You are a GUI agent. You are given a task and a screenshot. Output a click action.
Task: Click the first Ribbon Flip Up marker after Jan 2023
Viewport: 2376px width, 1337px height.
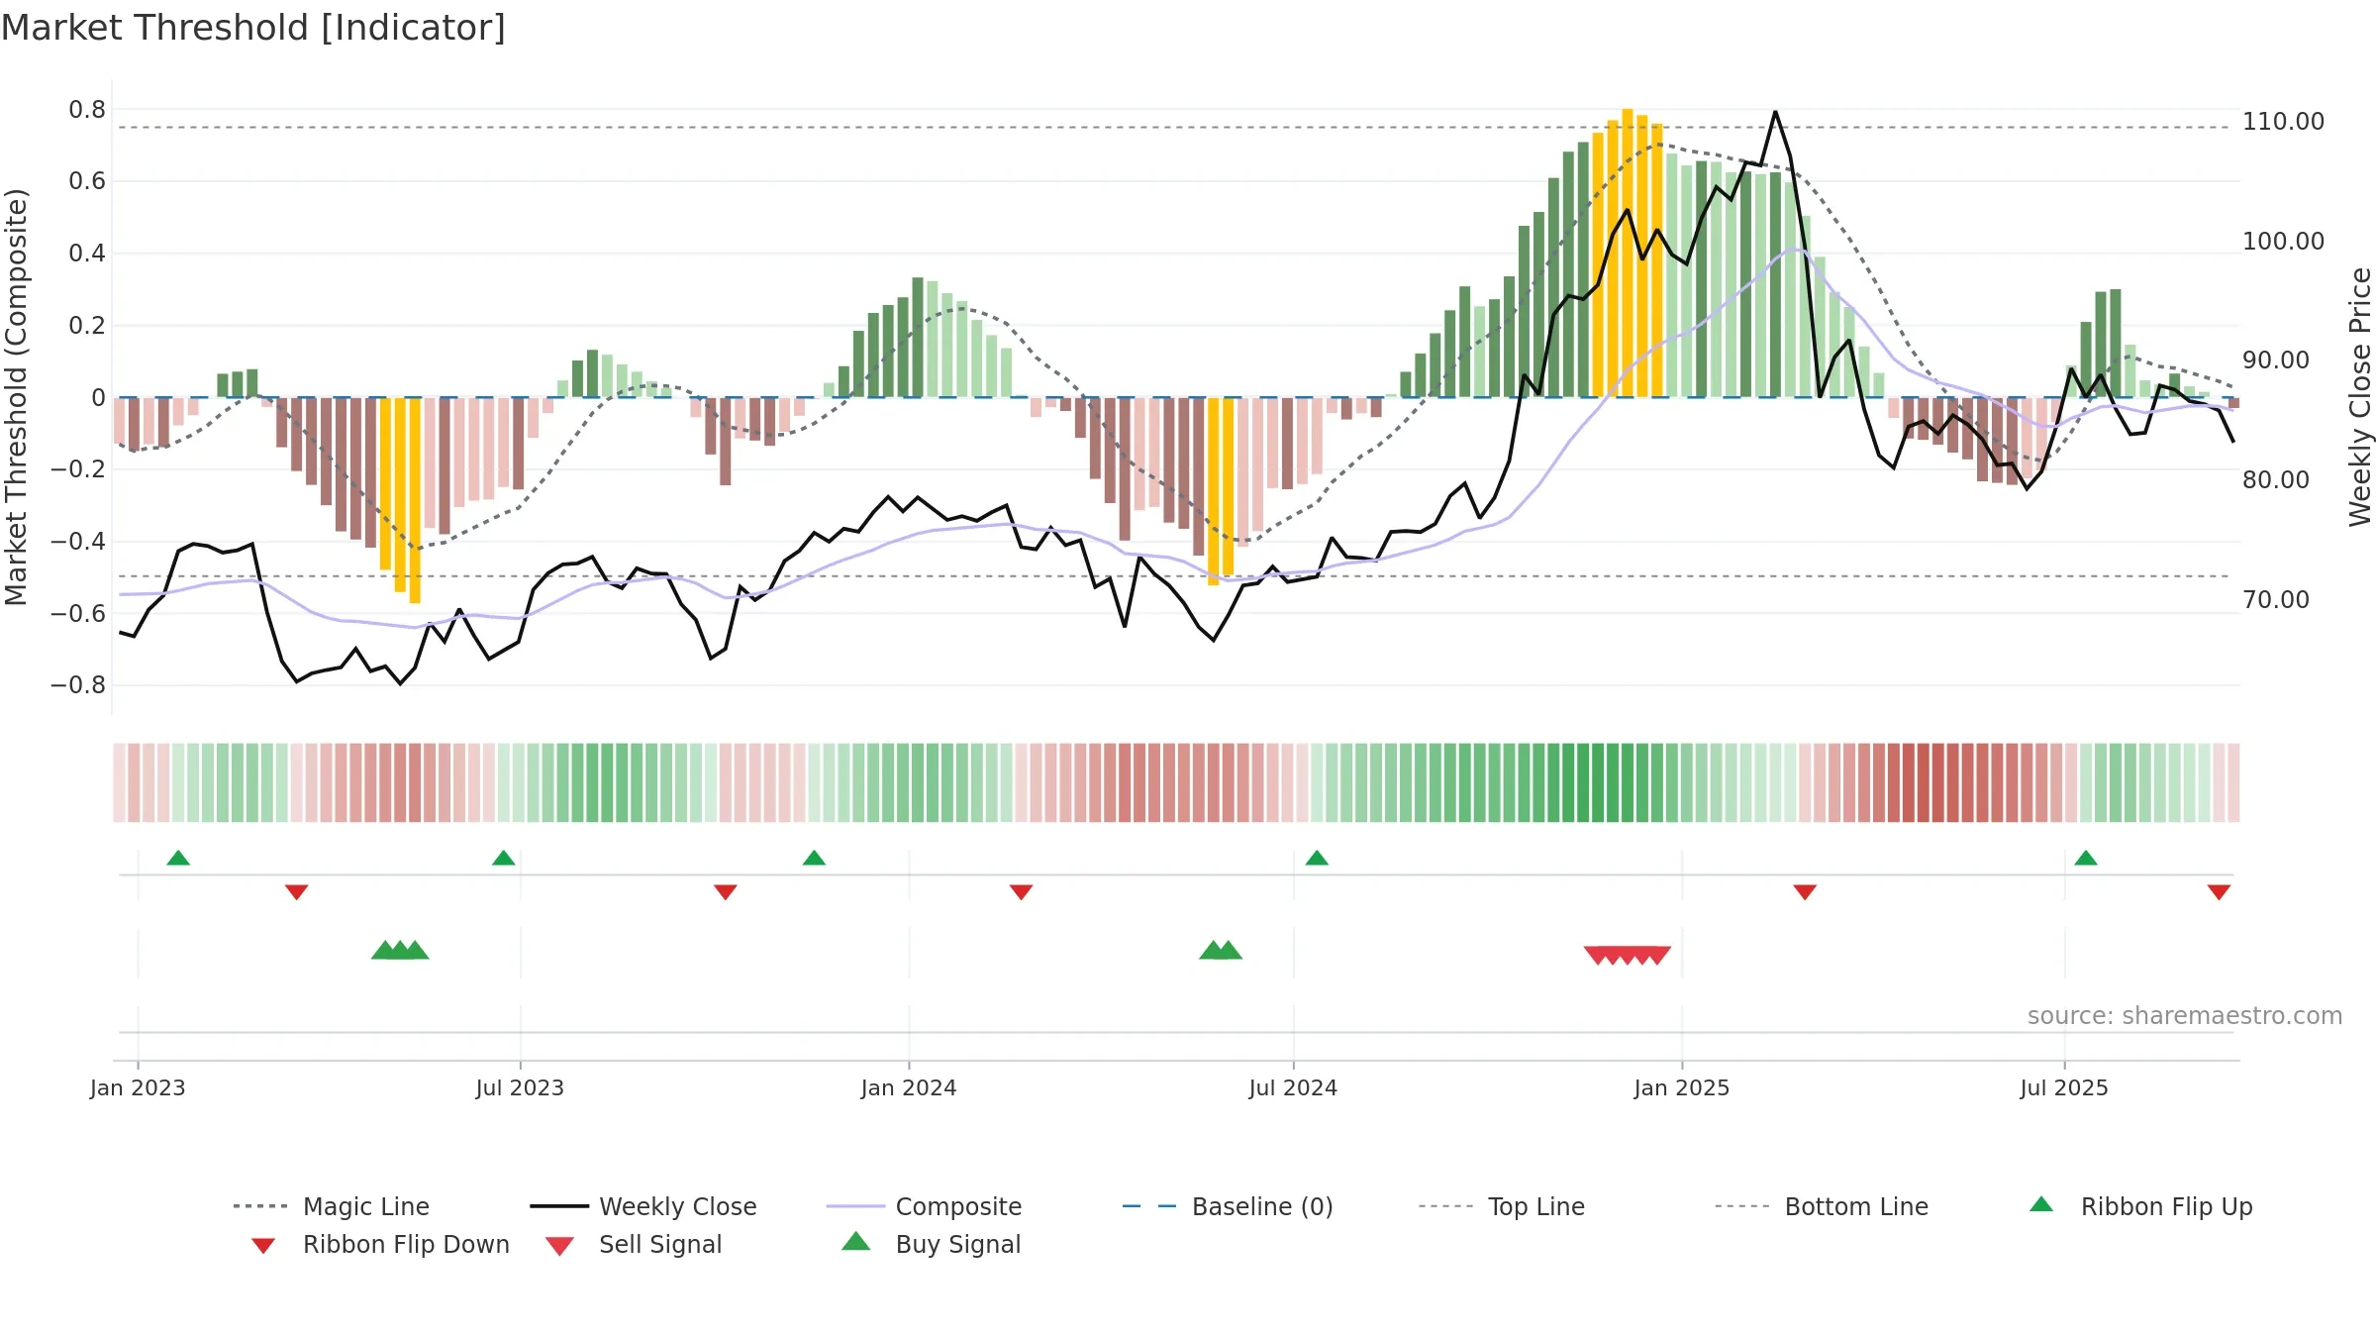tap(178, 858)
